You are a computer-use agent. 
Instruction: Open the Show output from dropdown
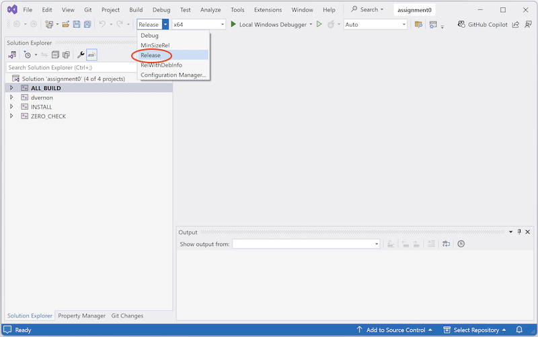306,244
